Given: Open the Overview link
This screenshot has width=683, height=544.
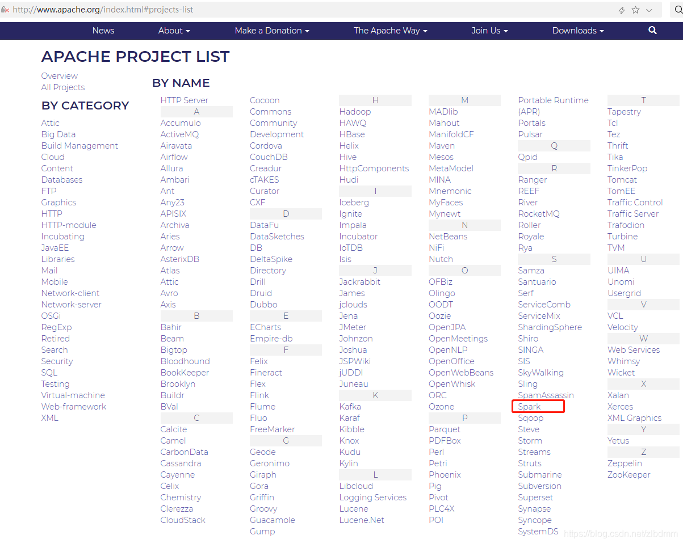Looking at the screenshot, I should tap(60, 76).
